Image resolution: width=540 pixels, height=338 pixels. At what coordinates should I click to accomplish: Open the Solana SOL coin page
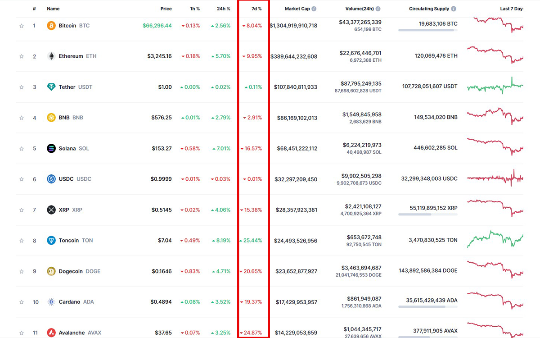click(74, 148)
